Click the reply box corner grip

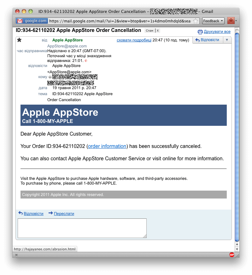pos(145,236)
